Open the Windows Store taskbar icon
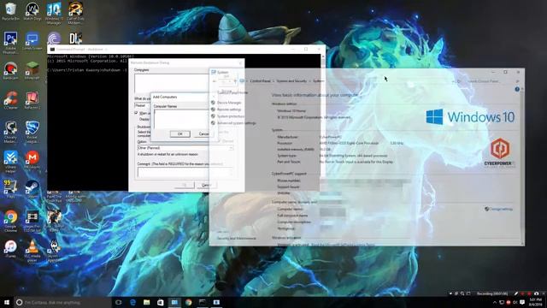This screenshot has width=547, height=308. pos(161,302)
